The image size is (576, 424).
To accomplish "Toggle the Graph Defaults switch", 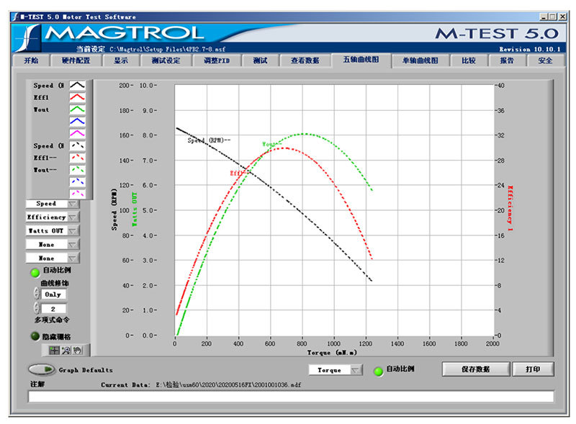I will 42,369.
